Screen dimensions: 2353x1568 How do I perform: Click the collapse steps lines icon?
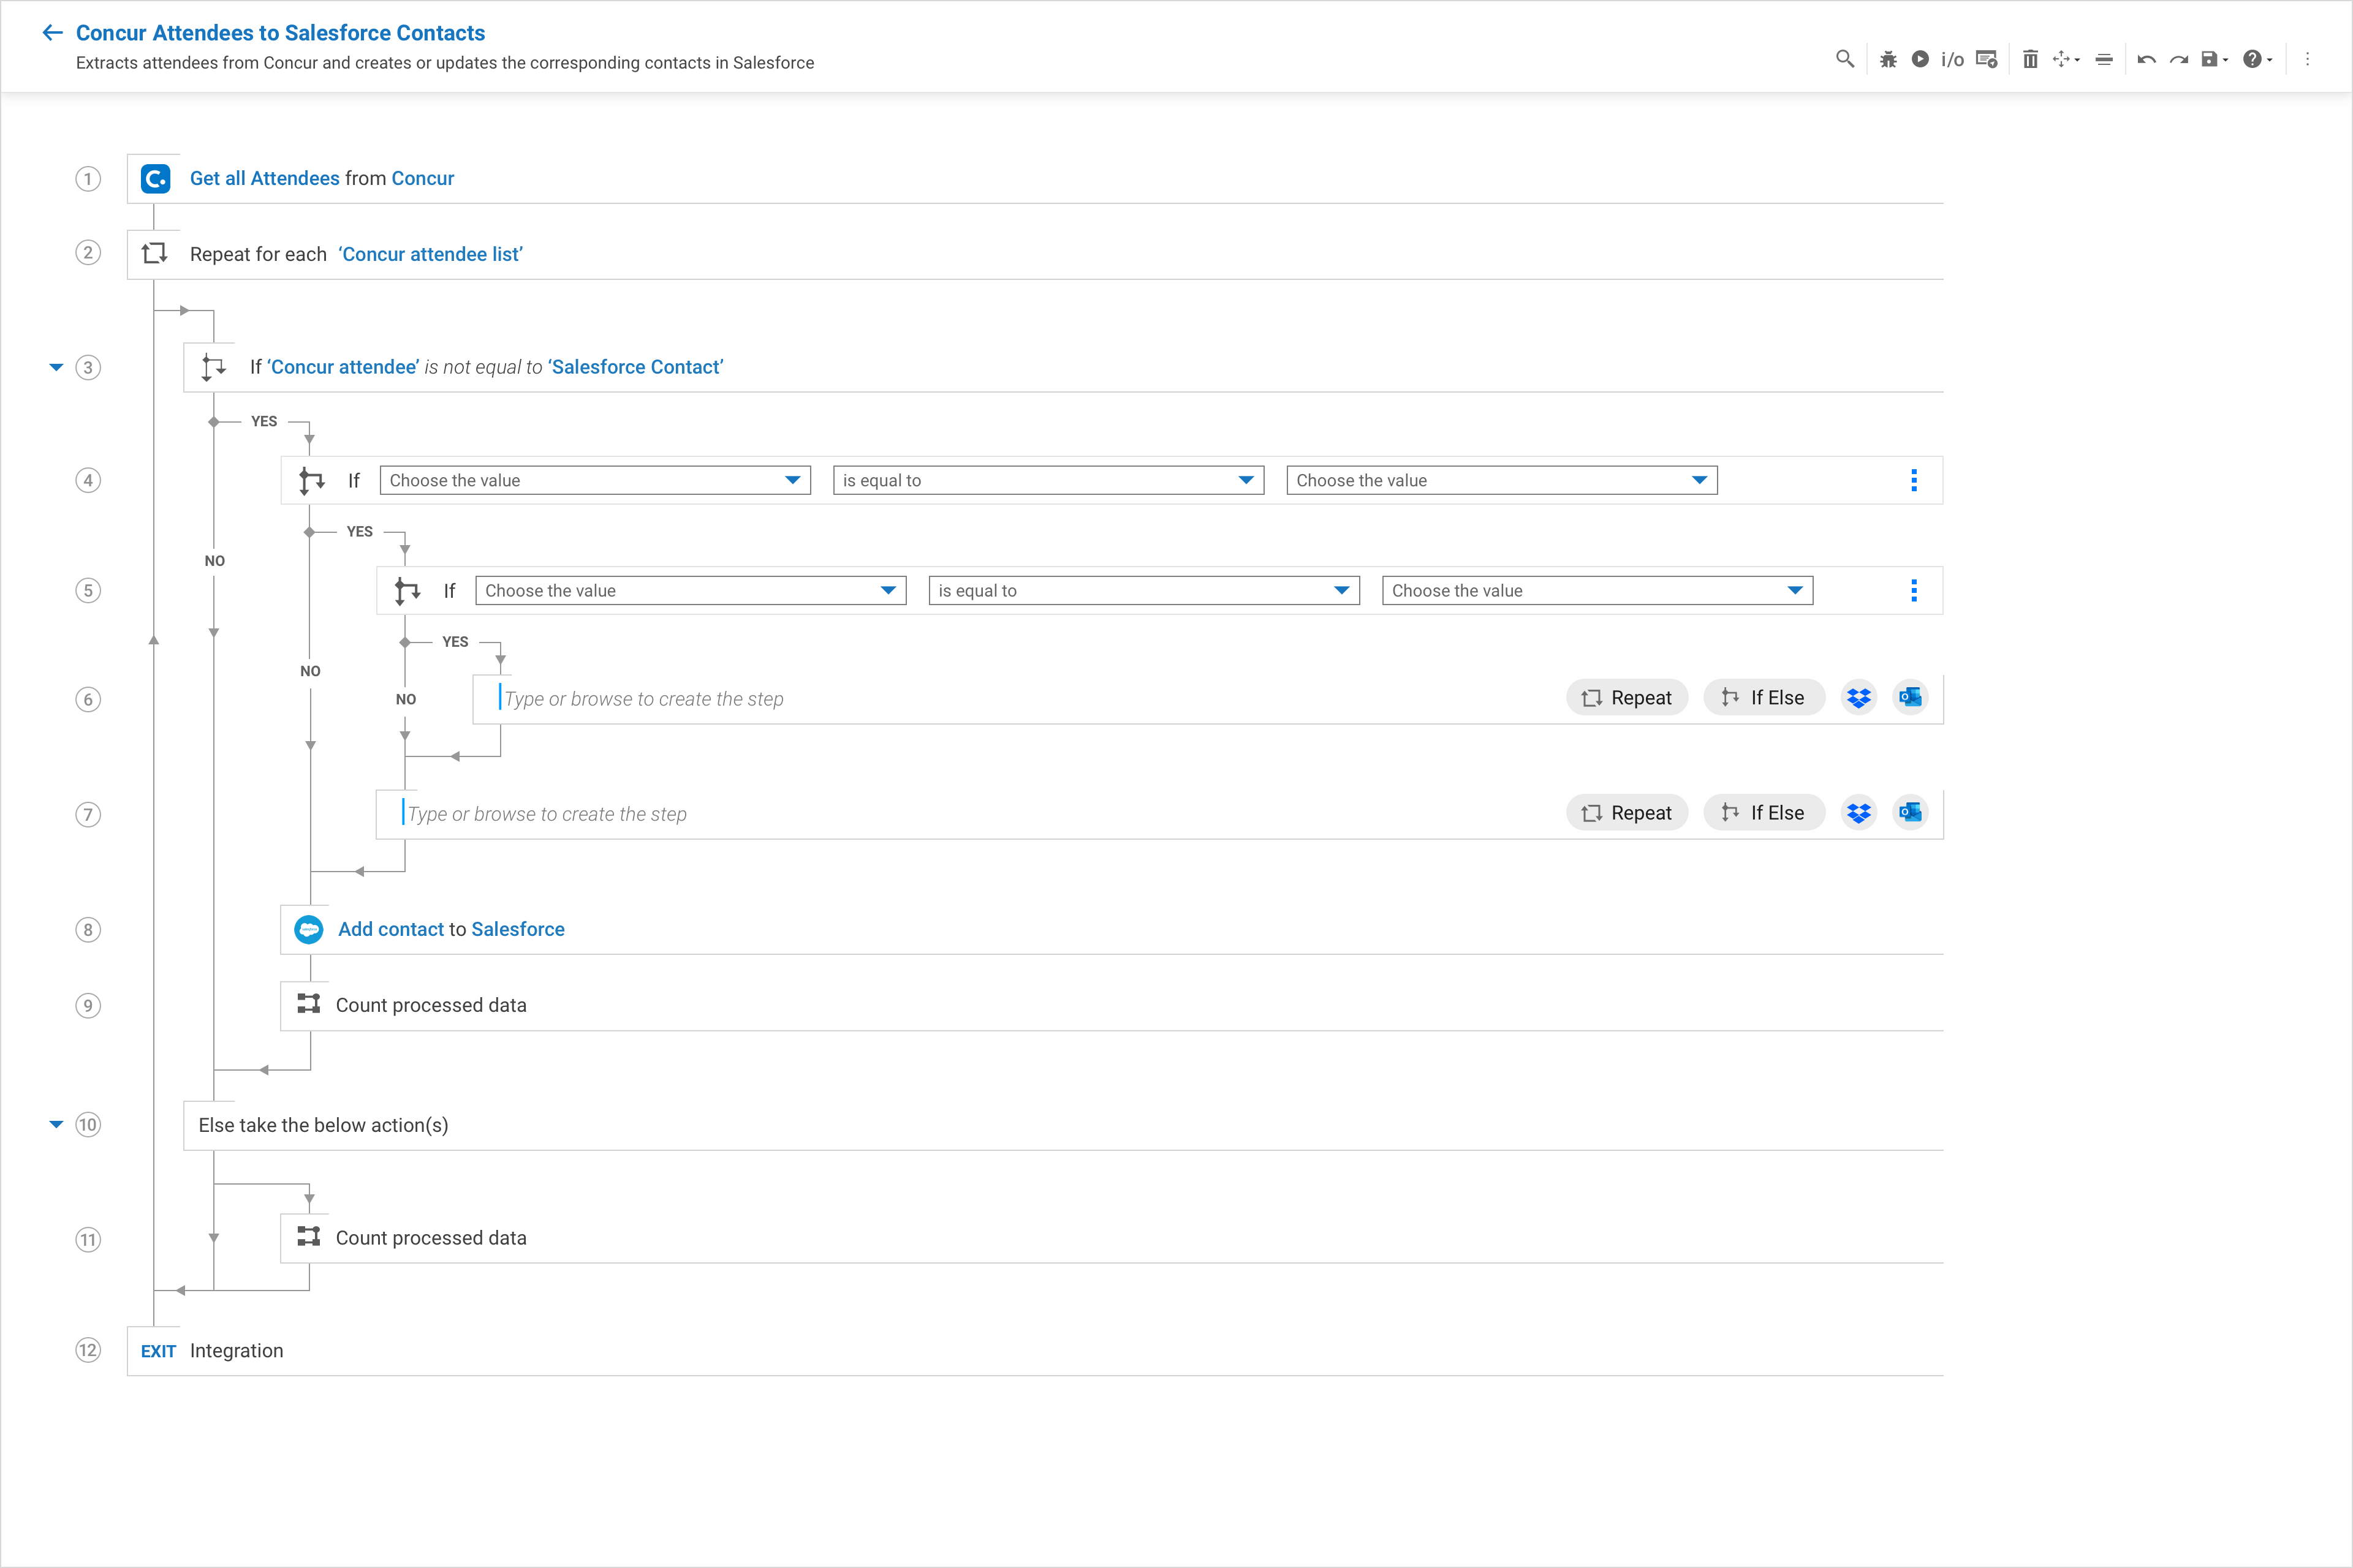tap(2104, 59)
